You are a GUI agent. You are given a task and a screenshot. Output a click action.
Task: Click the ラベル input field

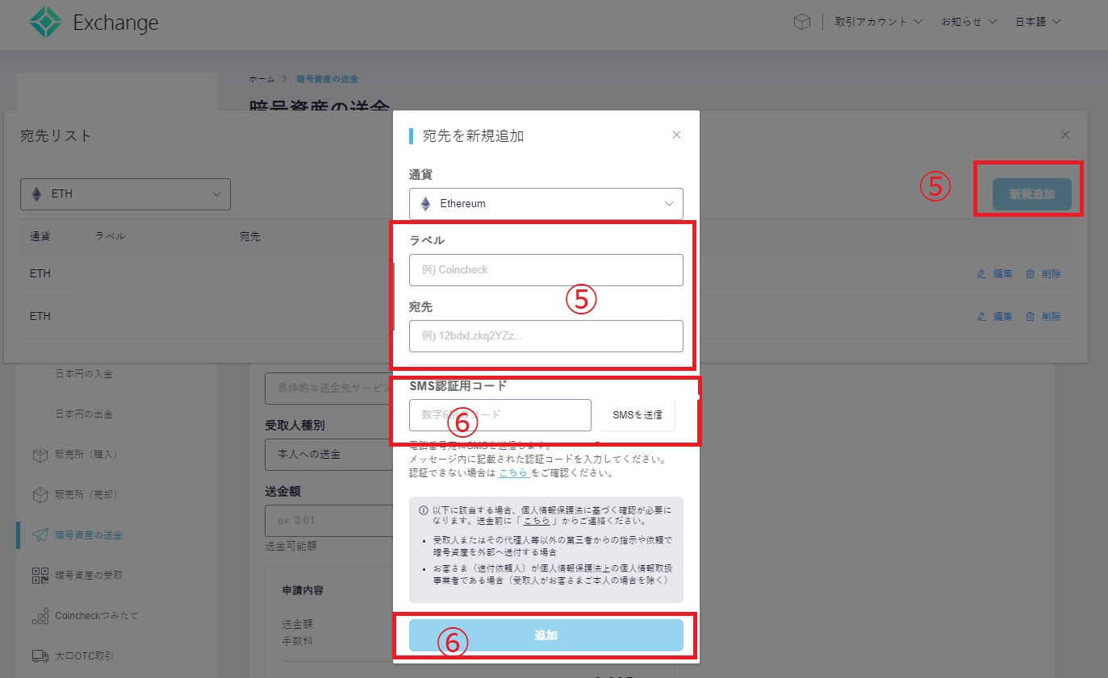click(x=546, y=270)
